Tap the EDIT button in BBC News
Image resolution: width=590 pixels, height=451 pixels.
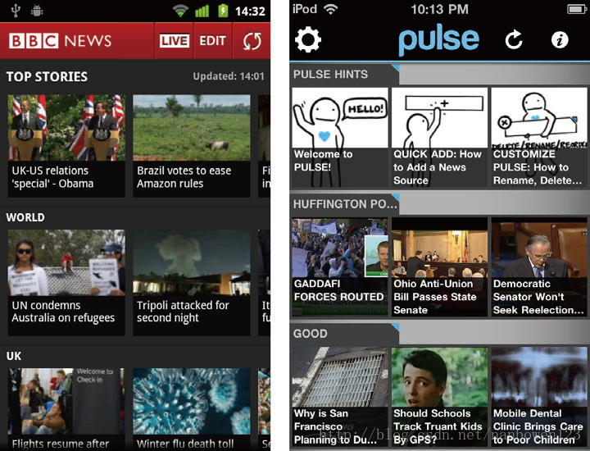212,41
